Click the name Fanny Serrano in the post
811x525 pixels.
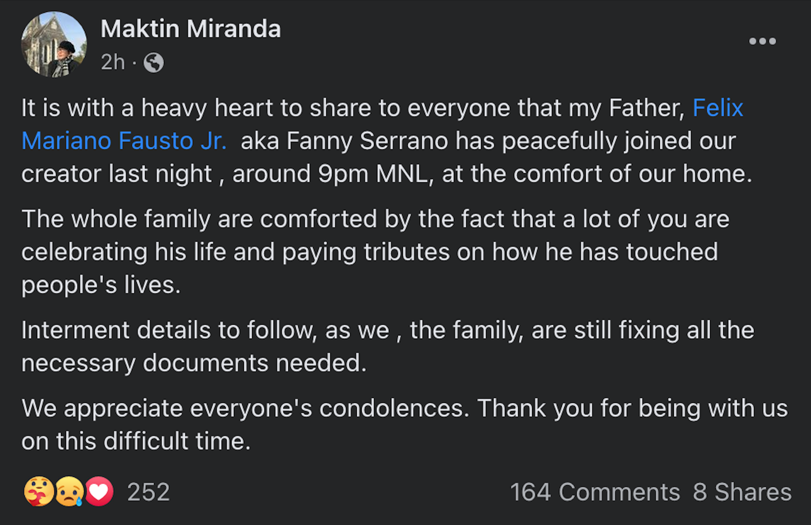pos(367,141)
